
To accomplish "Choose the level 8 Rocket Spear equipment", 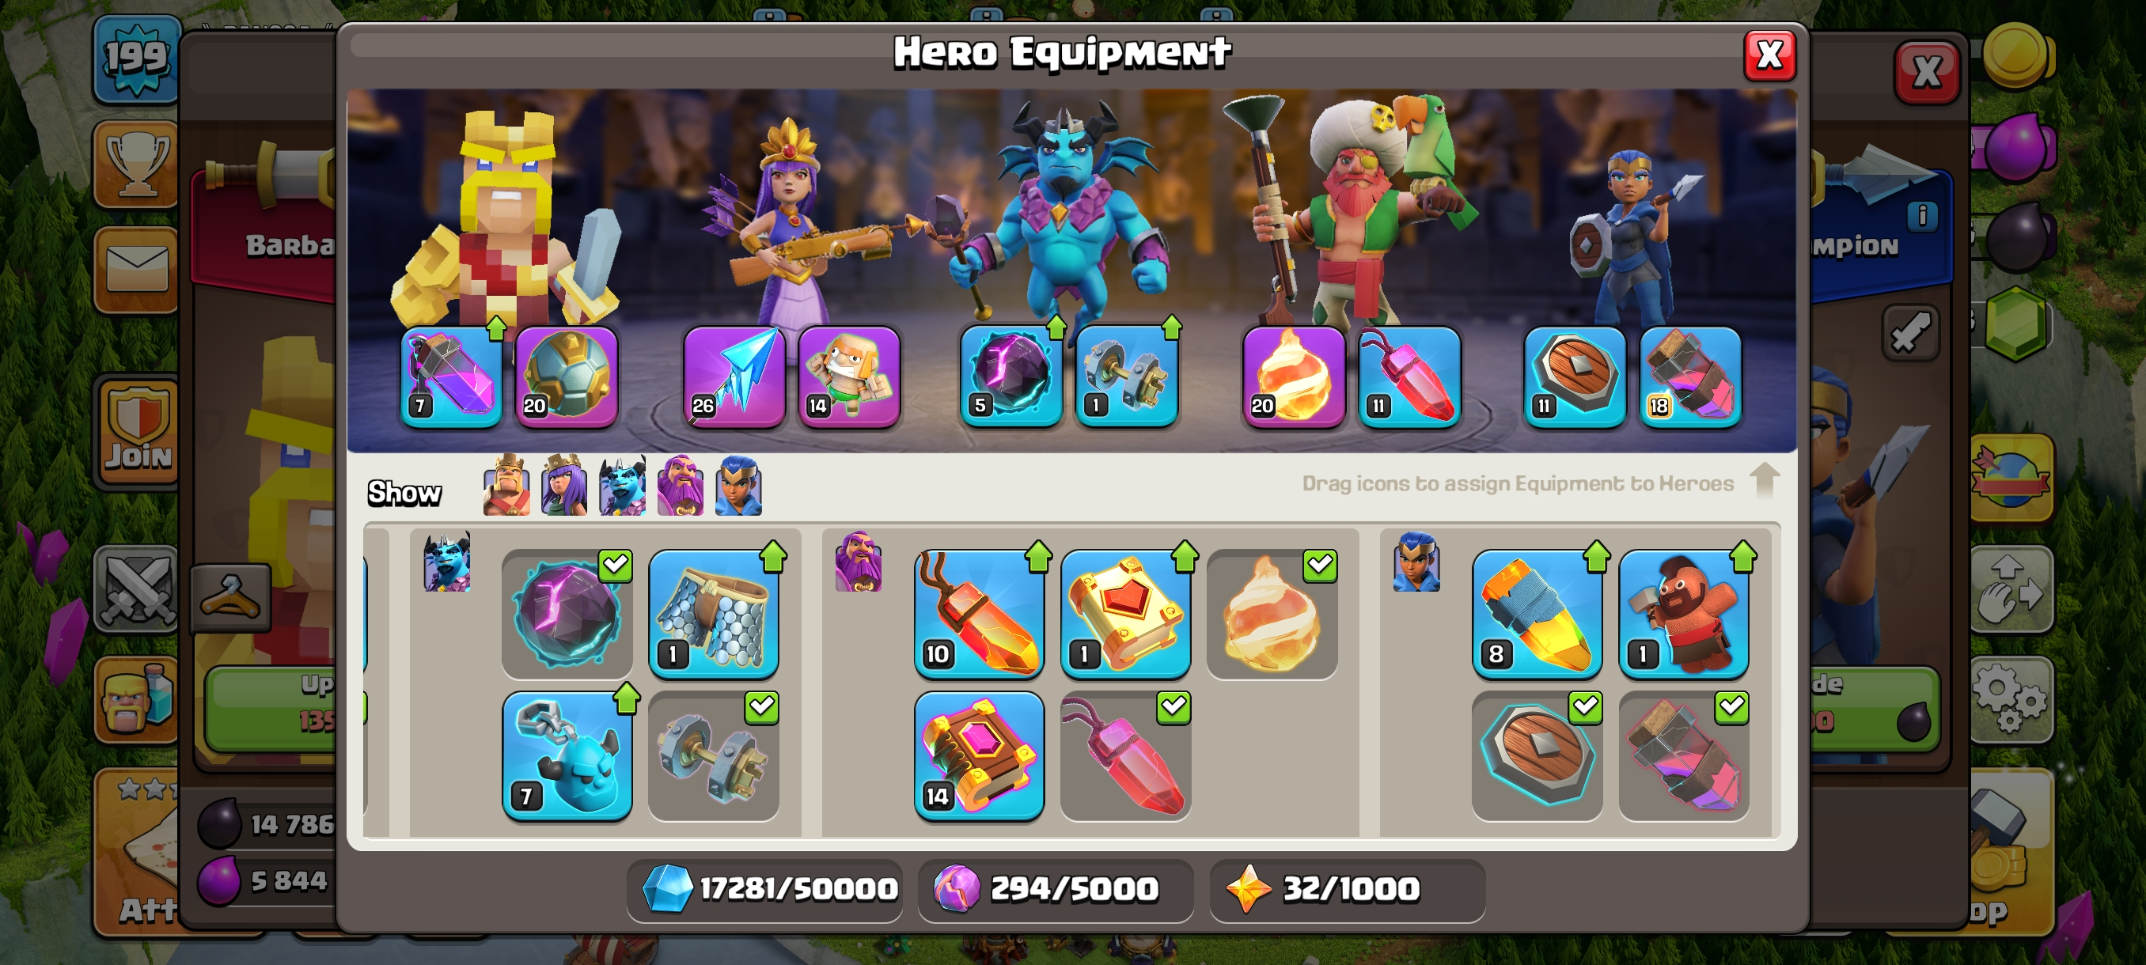I will (1537, 614).
